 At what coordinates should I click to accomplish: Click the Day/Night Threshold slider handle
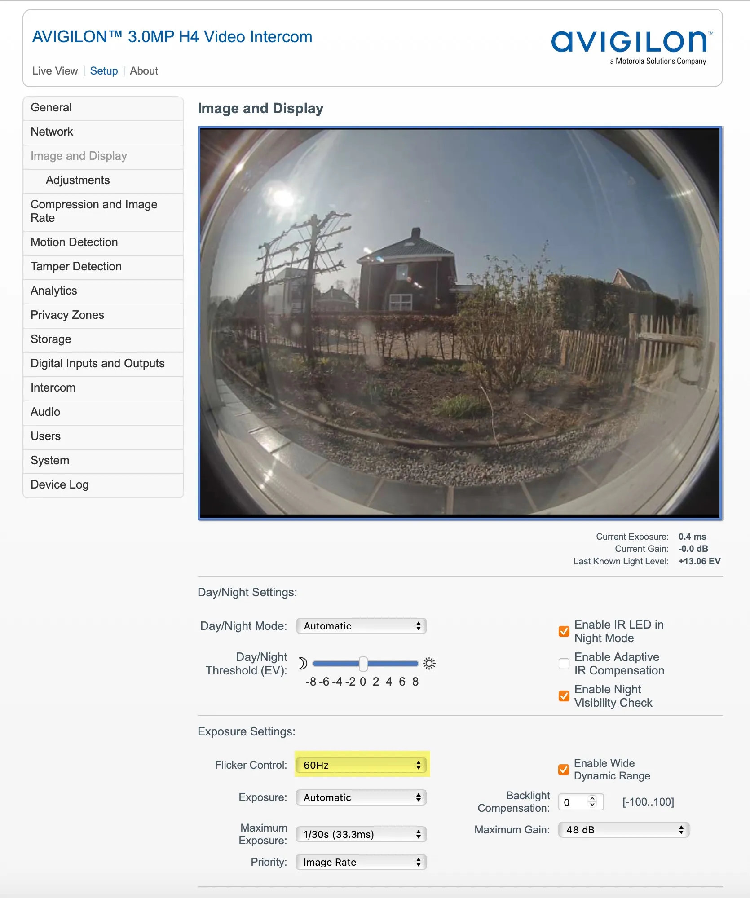pos(363,664)
